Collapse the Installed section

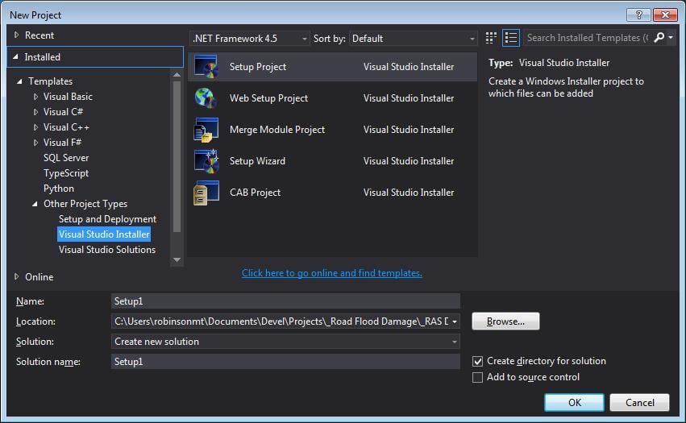[16, 57]
